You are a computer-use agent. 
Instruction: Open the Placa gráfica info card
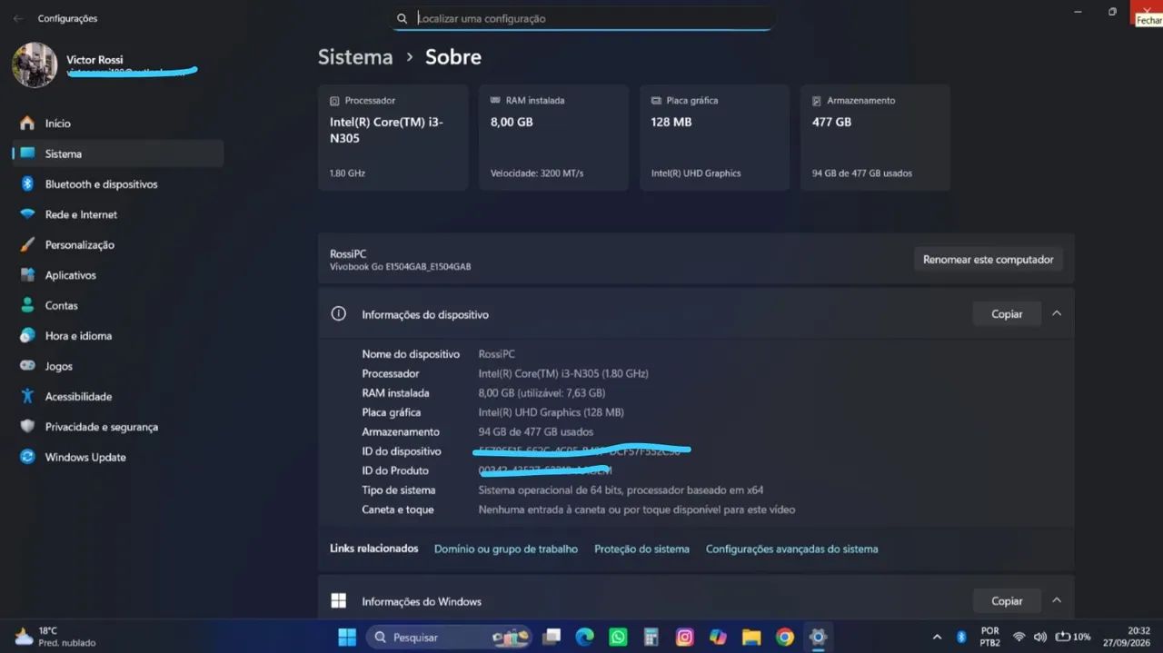(715, 137)
